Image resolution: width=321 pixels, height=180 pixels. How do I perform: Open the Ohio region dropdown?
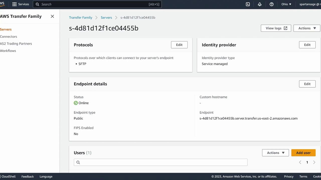pyautogui.click(x=286, y=4)
